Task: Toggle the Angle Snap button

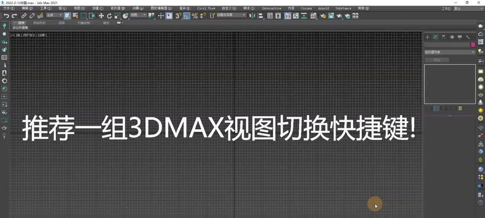Action: tap(187, 15)
